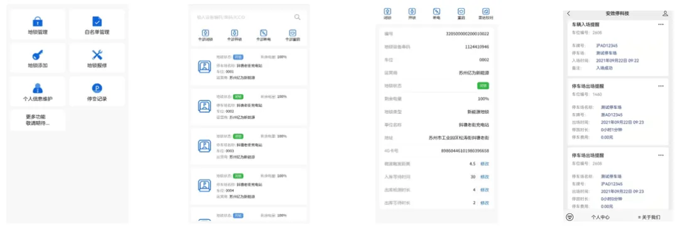Tap the 全部开锁 unlock-all icon
The width and height of the screenshot is (678, 226).
(x=234, y=33)
